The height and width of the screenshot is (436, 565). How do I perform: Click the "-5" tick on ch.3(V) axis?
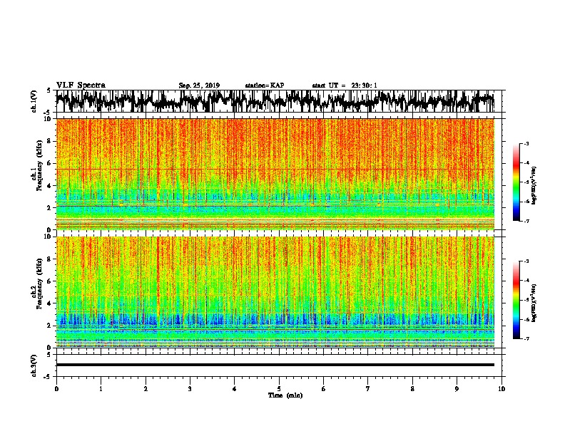tap(49, 377)
